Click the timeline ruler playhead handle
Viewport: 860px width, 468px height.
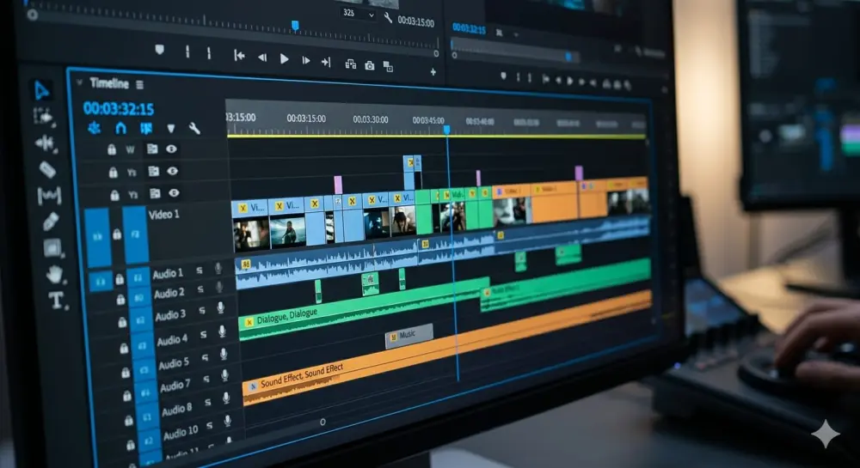pyautogui.click(x=447, y=130)
